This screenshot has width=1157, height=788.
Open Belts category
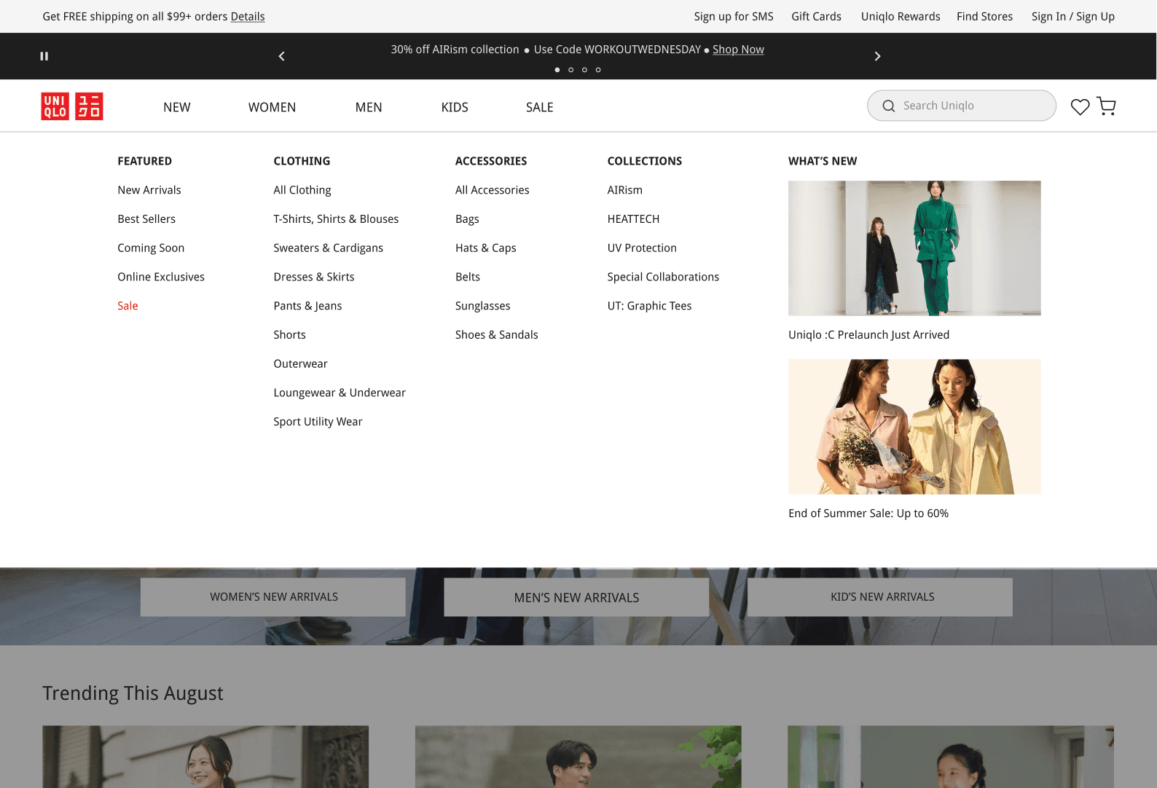[x=468, y=277]
